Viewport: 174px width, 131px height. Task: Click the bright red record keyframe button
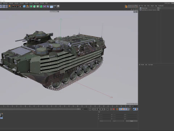coord(114,109)
